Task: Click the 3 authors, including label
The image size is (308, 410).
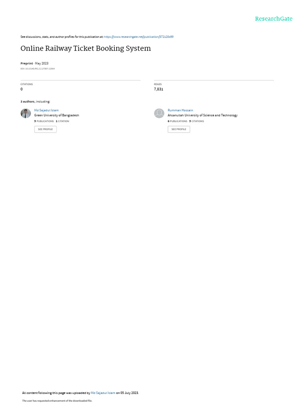Action: [x=35, y=101]
